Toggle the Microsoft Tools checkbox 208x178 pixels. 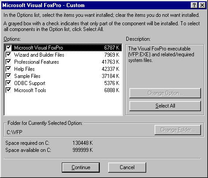[x=8, y=90]
